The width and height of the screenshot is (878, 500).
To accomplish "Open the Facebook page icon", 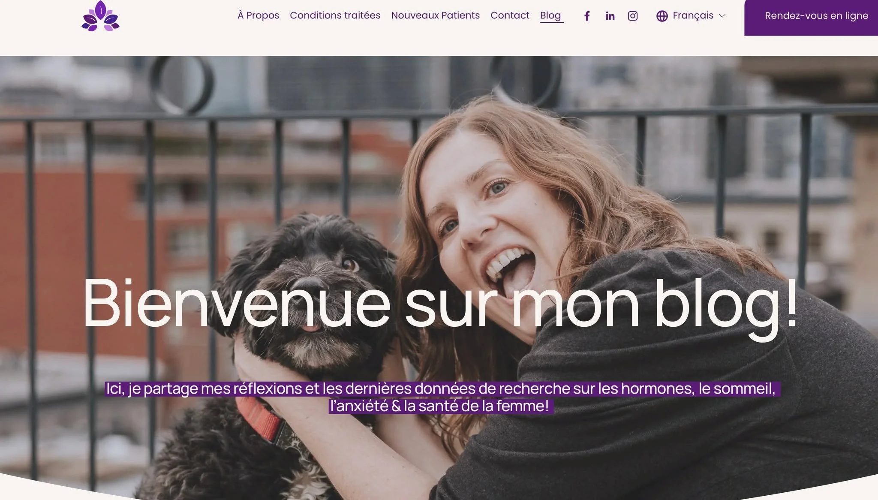I will click(x=587, y=16).
